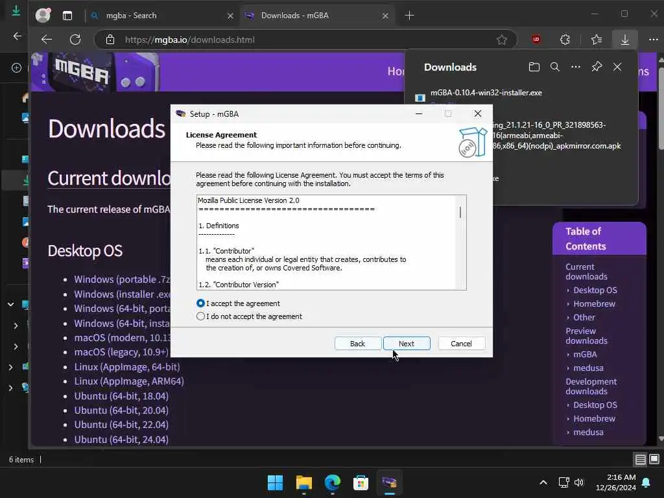This screenshot has height=498, width=664.
Task: Open 'Ubuntu (64-bit, 18.04)' download link
Action: 121,396
